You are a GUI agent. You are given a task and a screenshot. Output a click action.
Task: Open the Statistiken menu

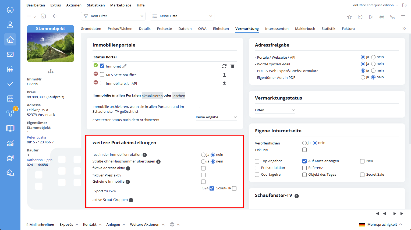point(96,5)
